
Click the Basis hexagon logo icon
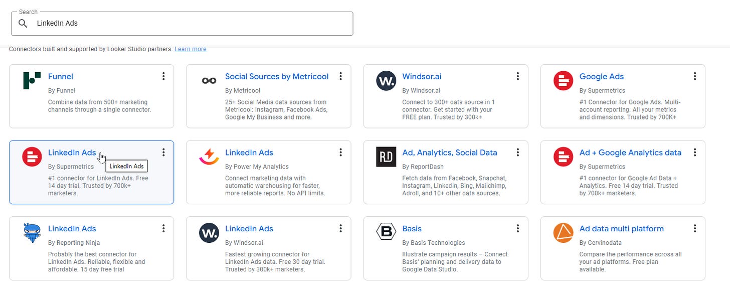pos(386,233)
